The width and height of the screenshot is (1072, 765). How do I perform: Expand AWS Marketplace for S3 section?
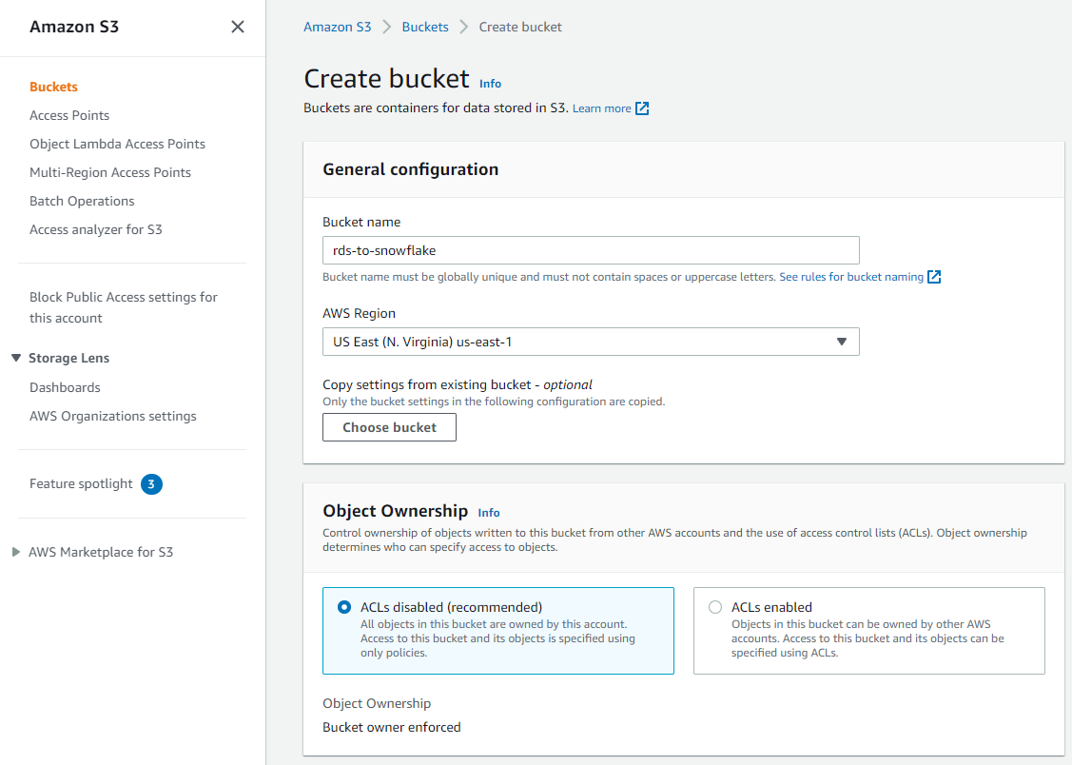click(16, 552)
